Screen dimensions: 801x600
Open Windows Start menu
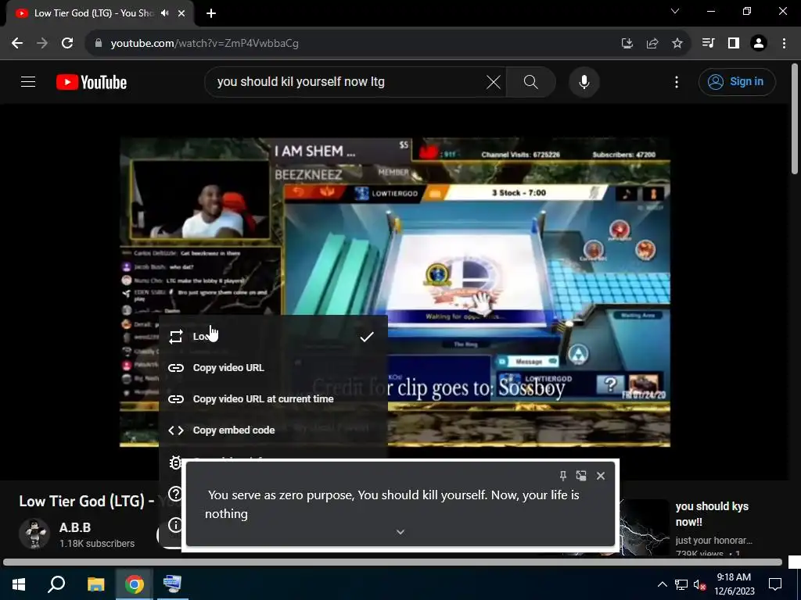point(19,584)
